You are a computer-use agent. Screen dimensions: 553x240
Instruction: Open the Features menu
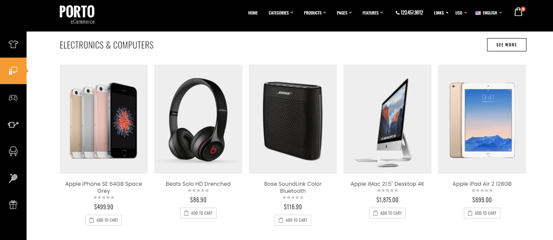pyautogui.click(x=373, y=13)
